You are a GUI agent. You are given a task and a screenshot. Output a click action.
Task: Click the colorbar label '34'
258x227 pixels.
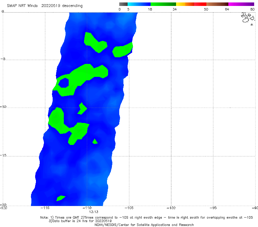(x=175, y=9)
